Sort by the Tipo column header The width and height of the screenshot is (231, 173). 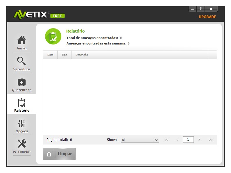click(x=65, y=55)
